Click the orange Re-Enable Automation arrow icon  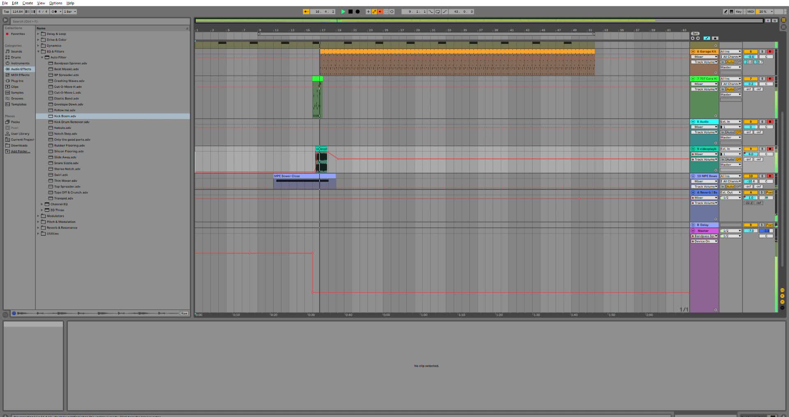(x=380, y=11)
